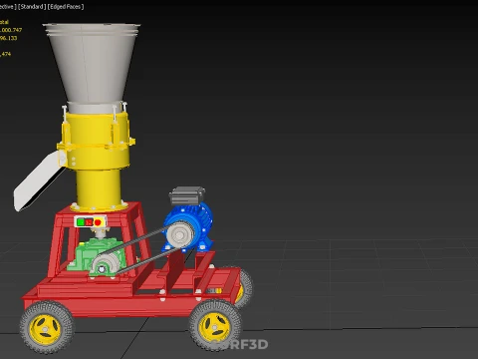Click the yellow statistics value ending 474

pos(6,54)
